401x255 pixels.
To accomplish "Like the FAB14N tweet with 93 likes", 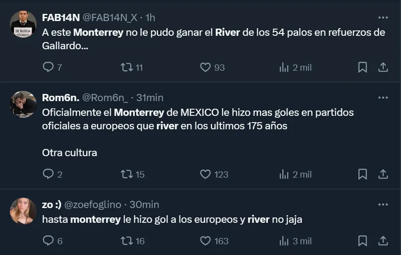I will click(205, 68).
